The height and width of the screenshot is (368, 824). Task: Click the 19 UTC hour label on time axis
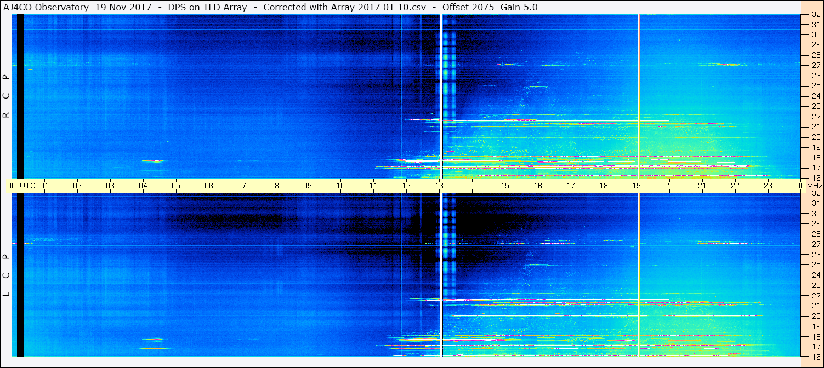[x=637, y=186]
